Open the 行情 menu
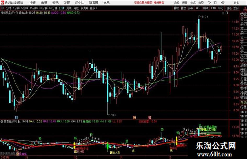This screenshot has height=159, width=247. [x=32, y=3]
